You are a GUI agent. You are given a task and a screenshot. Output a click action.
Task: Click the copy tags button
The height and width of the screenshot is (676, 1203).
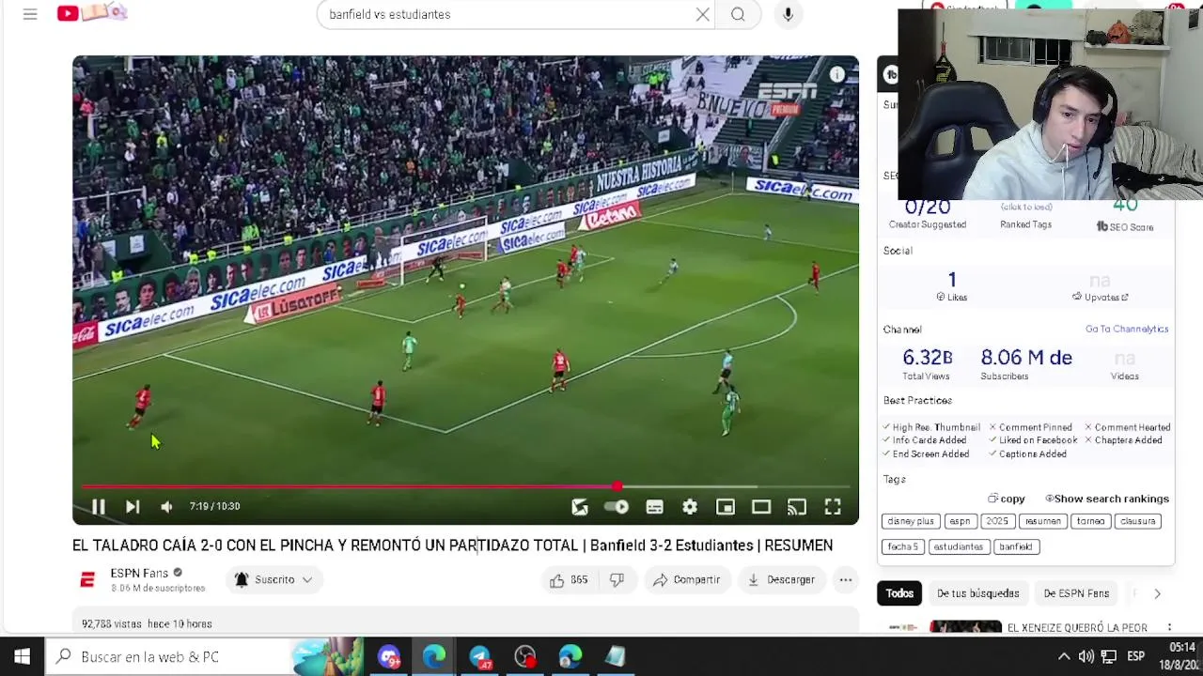click(1007, 499)
